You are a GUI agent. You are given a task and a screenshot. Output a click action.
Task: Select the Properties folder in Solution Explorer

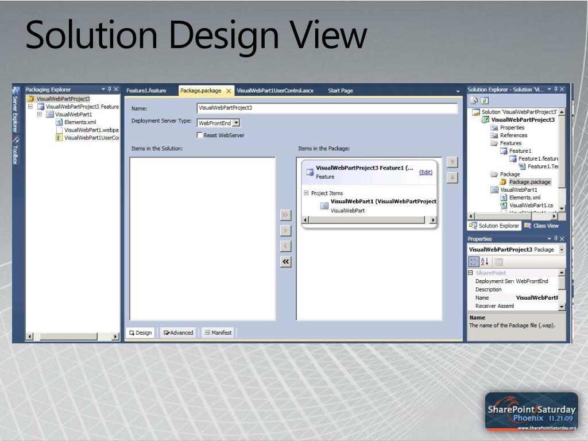click(512, 127)
